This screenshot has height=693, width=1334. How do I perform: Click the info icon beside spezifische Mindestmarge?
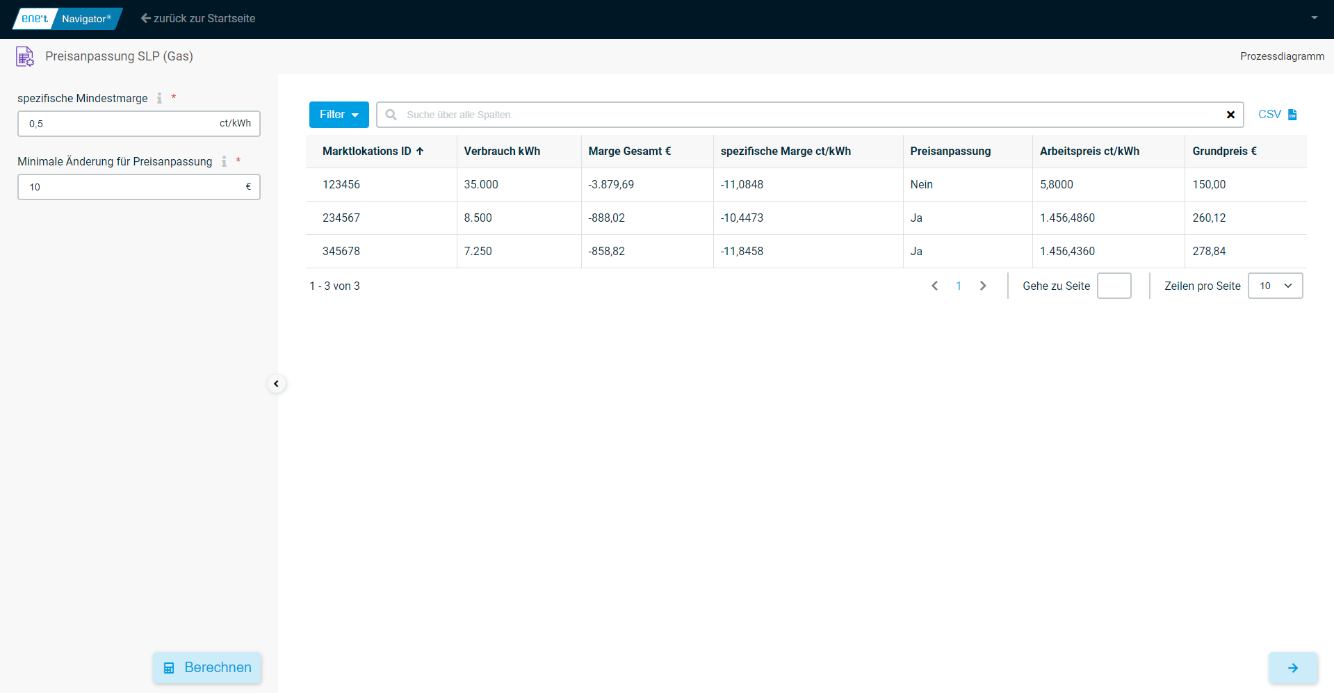pyautogui.click(x=159, y=98)
